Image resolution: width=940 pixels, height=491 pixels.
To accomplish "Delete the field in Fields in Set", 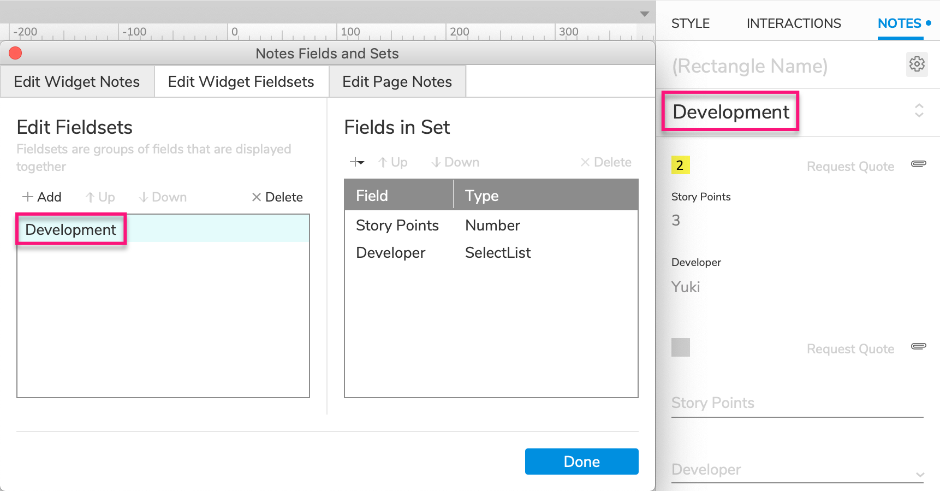I will [605, 162].
